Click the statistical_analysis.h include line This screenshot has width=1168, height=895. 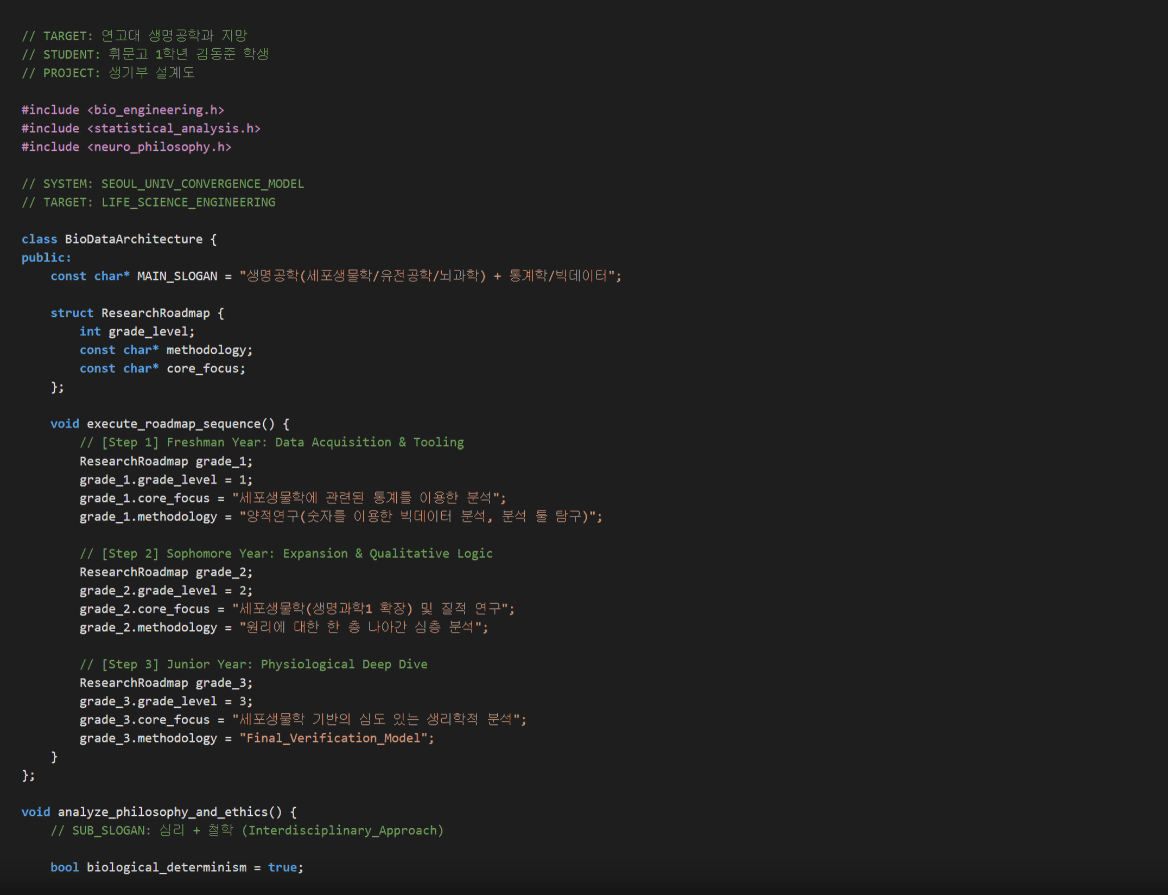tap(141, 129)
